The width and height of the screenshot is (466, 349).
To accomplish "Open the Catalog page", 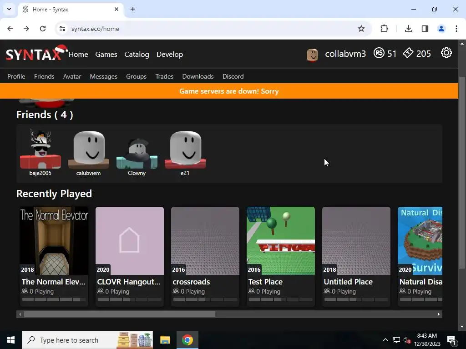I will point(137,55).
